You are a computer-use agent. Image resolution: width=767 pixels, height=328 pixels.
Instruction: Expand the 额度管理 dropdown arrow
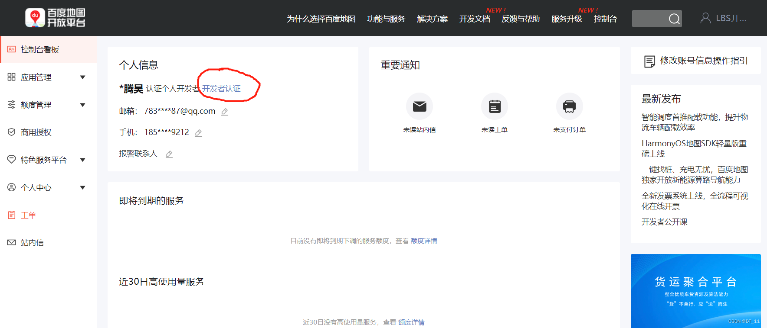[x=83, y=105]
